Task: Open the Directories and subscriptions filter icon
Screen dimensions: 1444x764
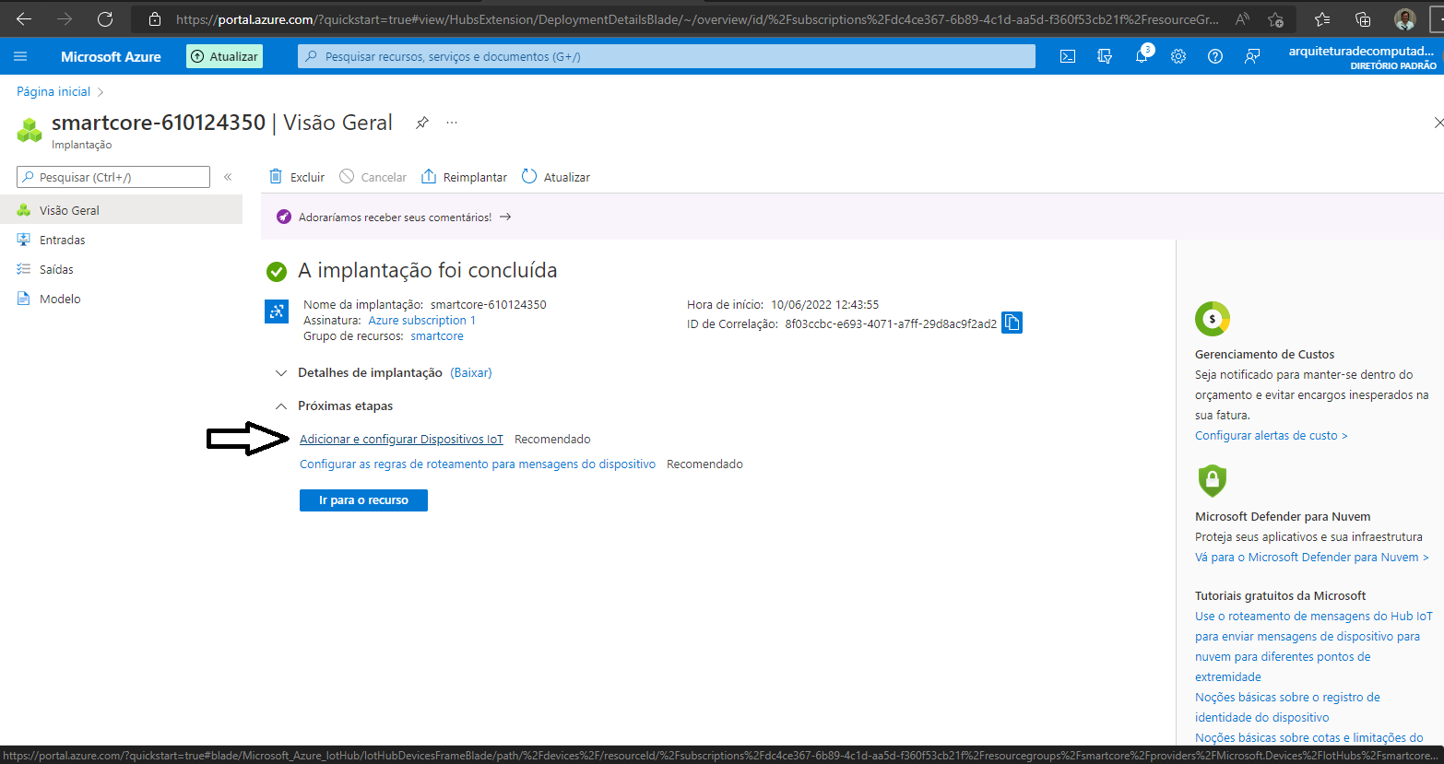Action: coord(1105,56)
